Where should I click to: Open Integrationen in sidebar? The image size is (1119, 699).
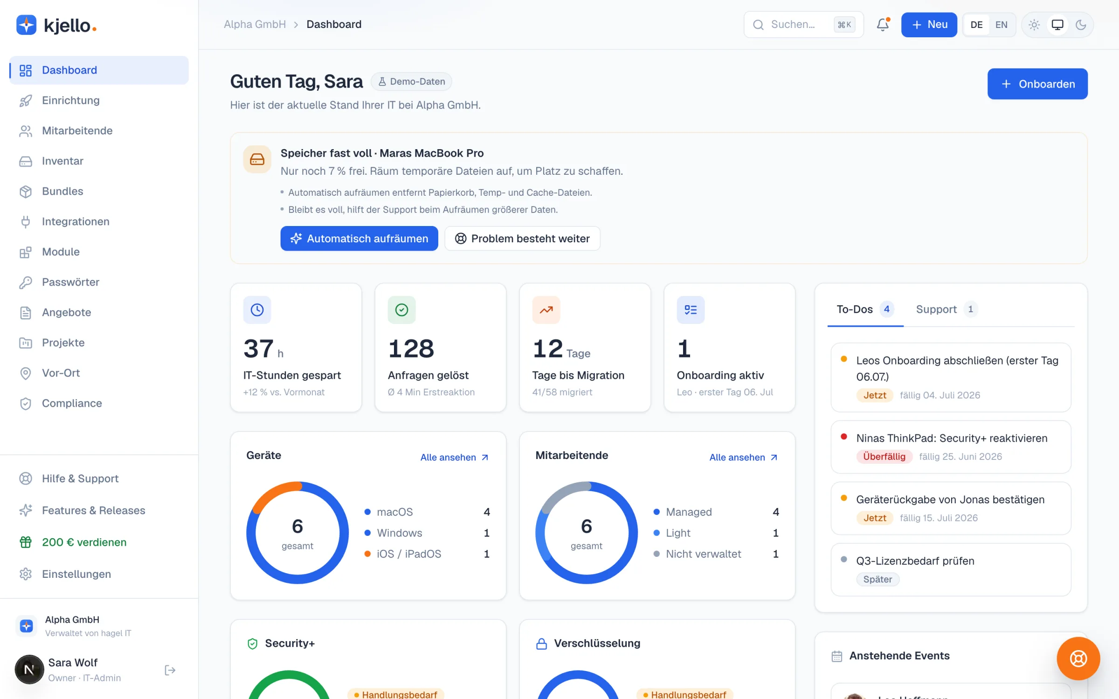click(x=99, y=222)
